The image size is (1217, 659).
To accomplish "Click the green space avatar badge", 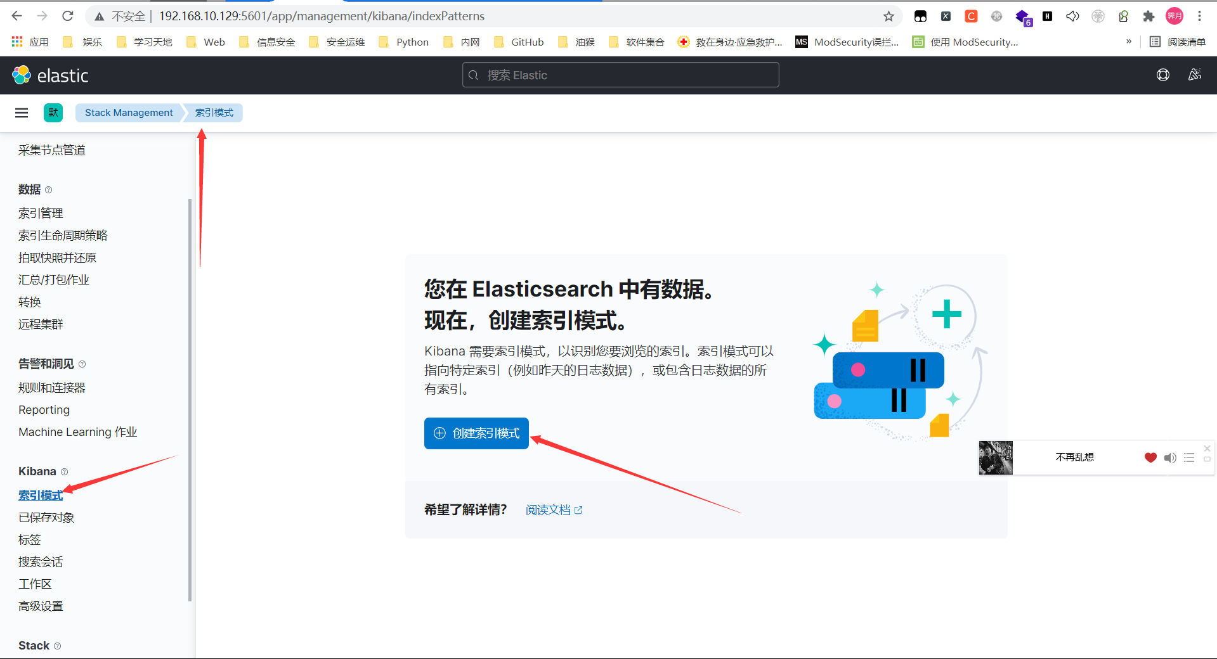I will coord(53,113).
